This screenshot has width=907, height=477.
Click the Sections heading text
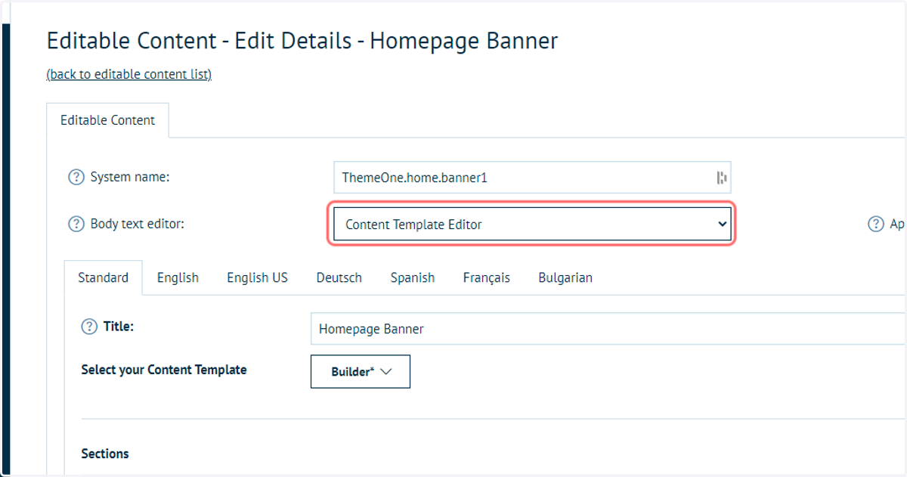coord(105,454)
